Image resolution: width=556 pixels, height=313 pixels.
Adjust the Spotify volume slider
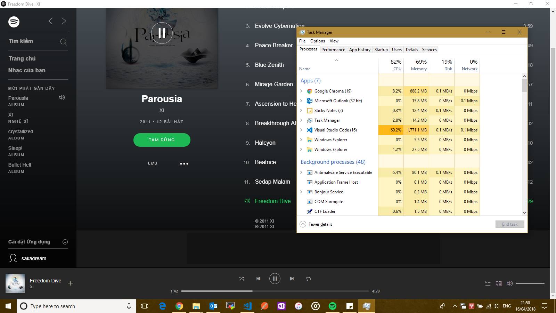[x=530, y=283]
